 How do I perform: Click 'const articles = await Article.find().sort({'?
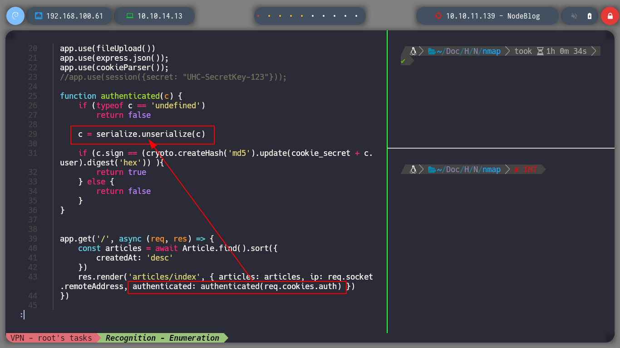(178, 248)
